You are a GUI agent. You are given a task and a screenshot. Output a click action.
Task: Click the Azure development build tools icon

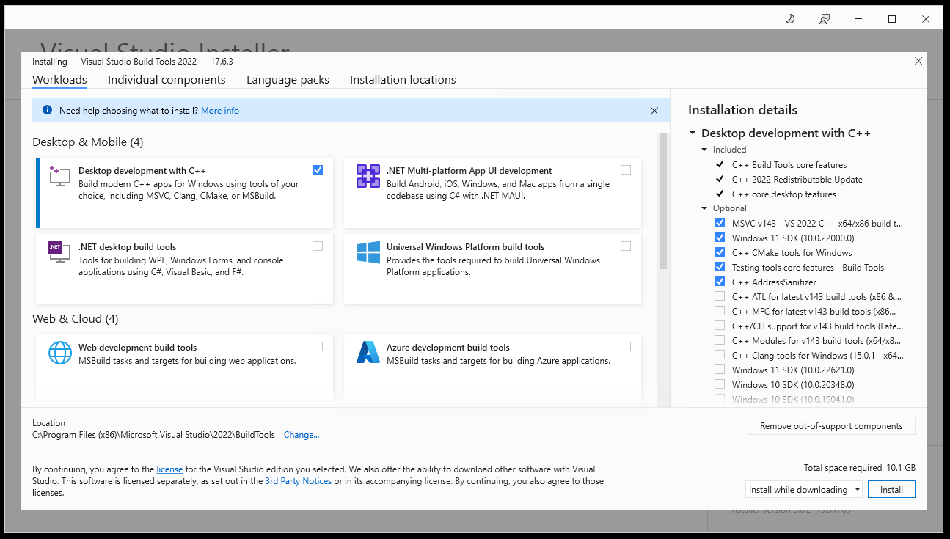(368, 353)
